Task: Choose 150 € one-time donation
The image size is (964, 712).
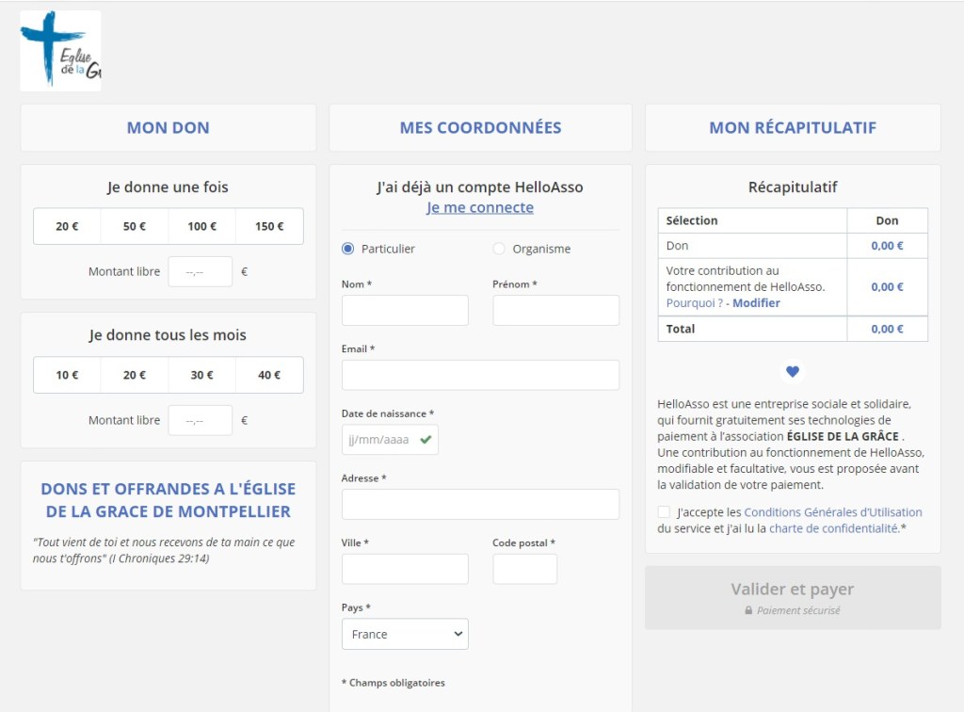Action: tap(269, 226)
